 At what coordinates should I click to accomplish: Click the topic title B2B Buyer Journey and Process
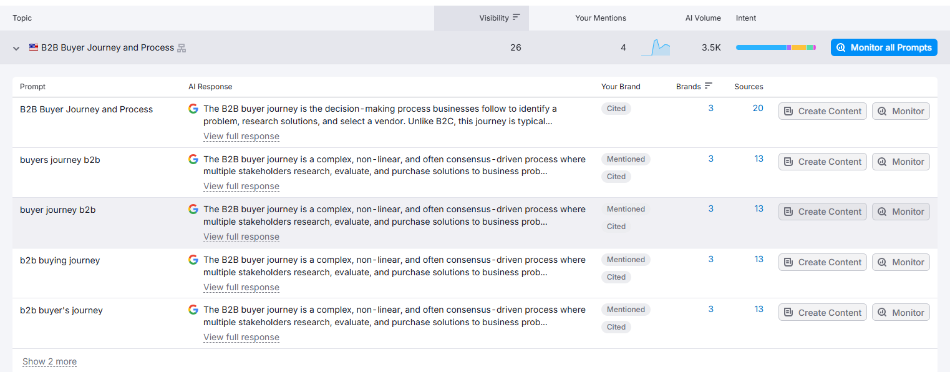pos(107,47)
